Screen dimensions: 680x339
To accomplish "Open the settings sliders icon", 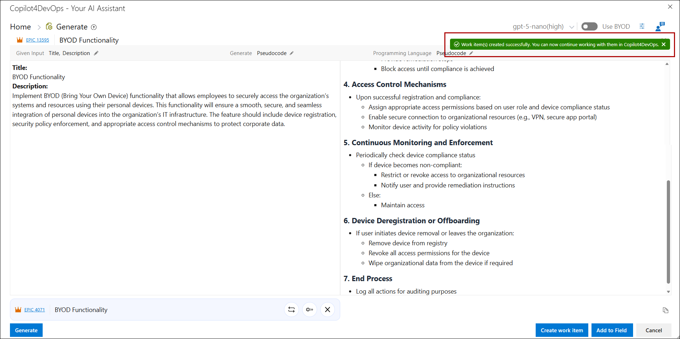I will tap(642, 26).
